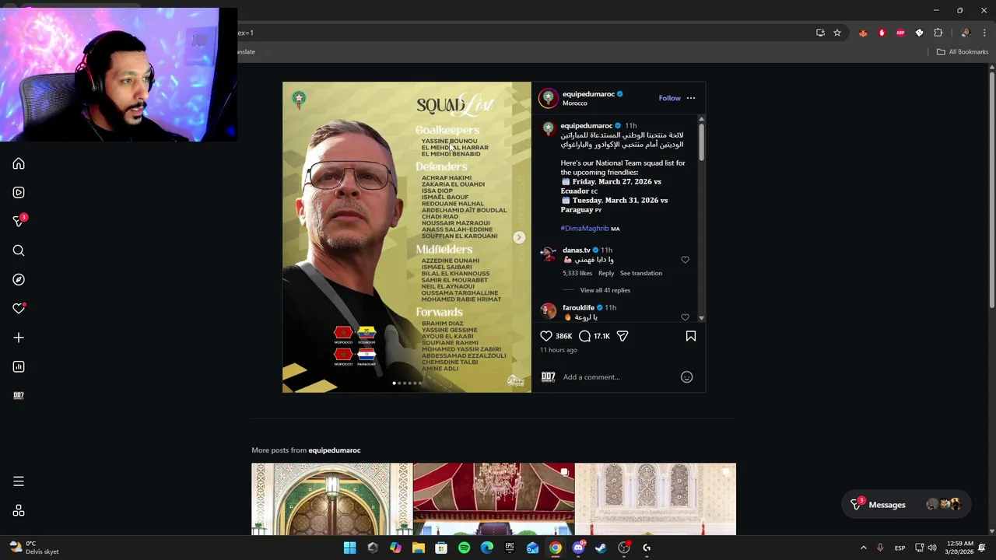The height and width of the screenshot is (560, 996).
Task: Open the 'Also from Meta' grid icon
Action: [x=19, y=511]
